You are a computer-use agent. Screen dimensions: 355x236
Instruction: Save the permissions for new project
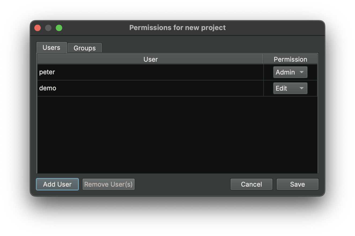point(297,184)
